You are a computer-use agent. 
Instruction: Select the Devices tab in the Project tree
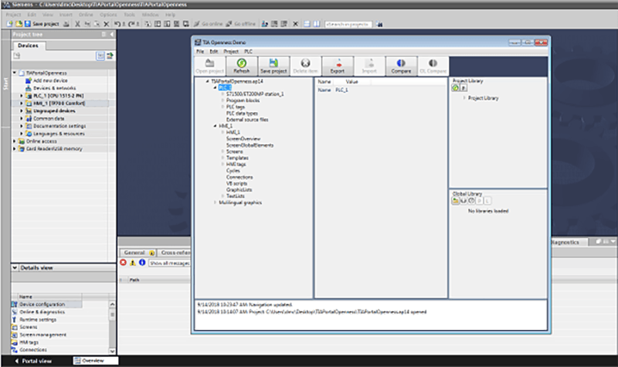(29, 46)
